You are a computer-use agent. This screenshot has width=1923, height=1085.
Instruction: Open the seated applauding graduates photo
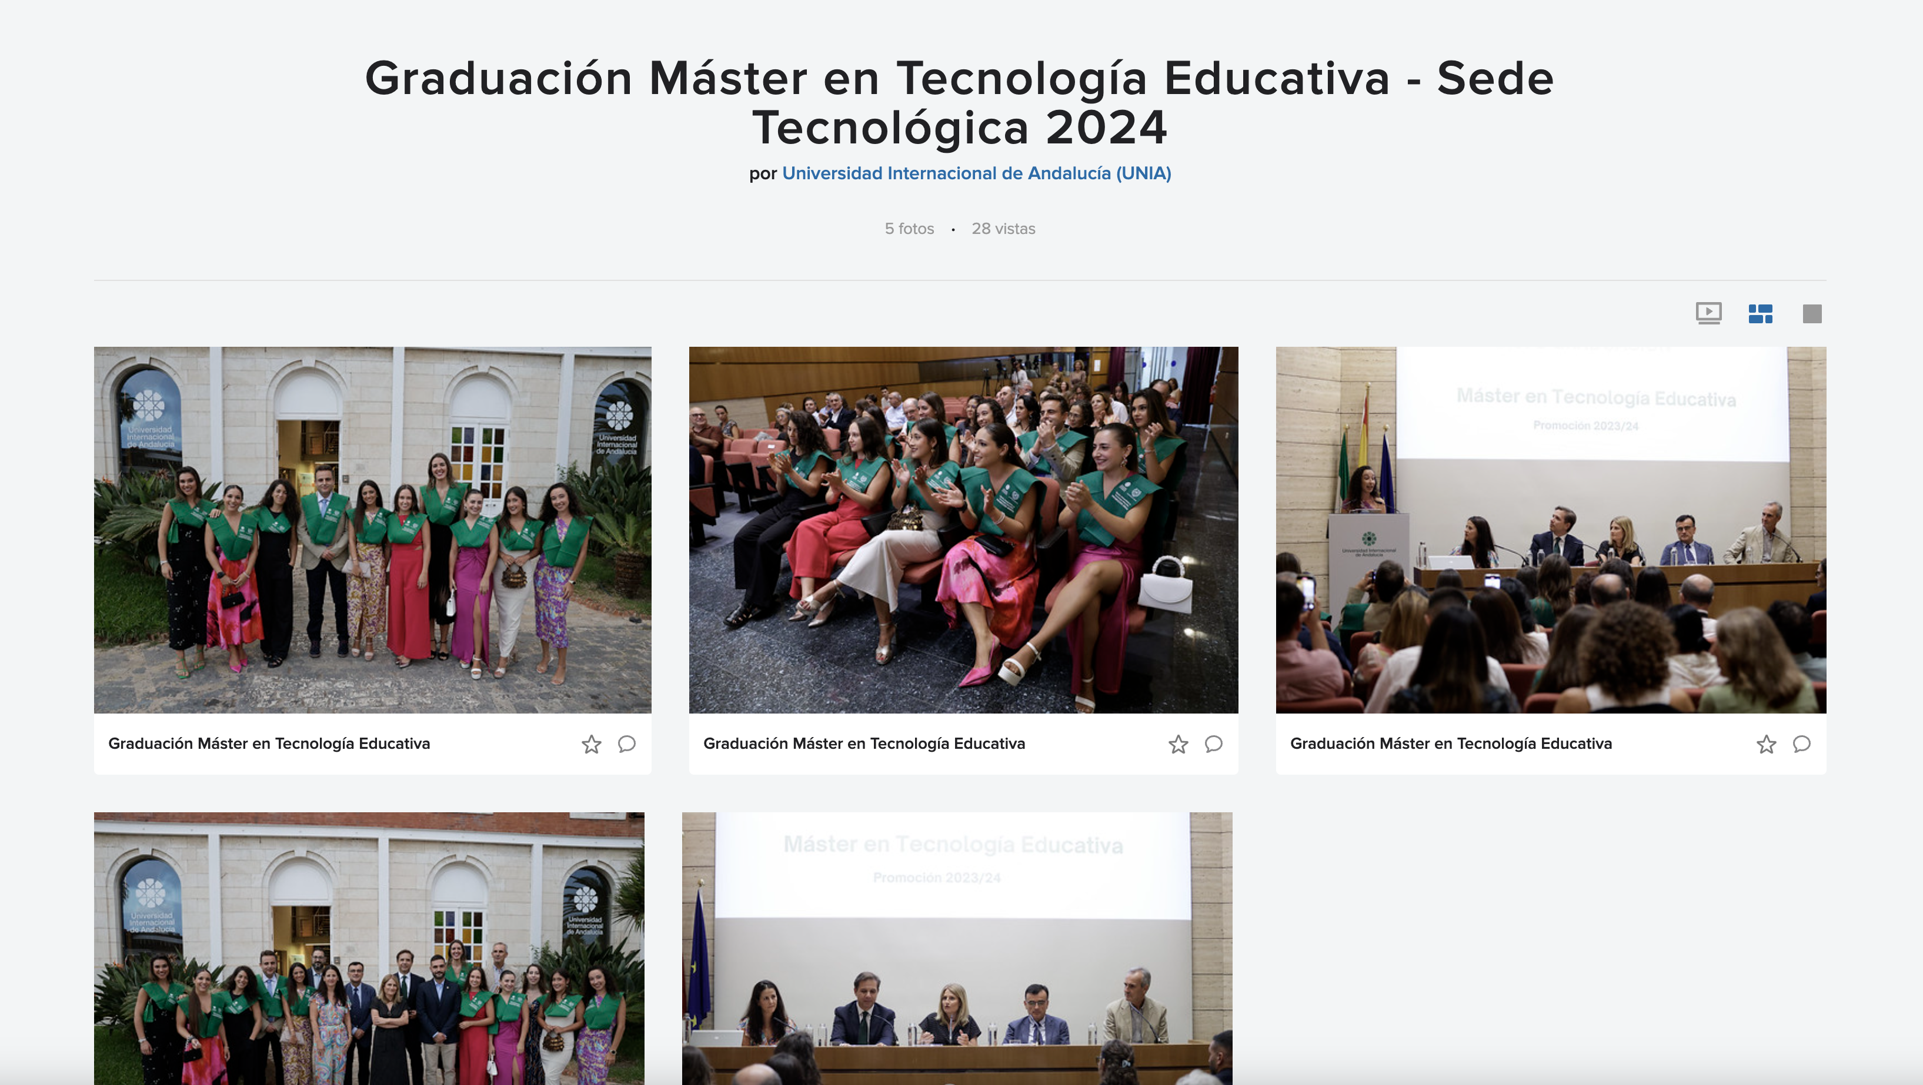click(963, 530)
